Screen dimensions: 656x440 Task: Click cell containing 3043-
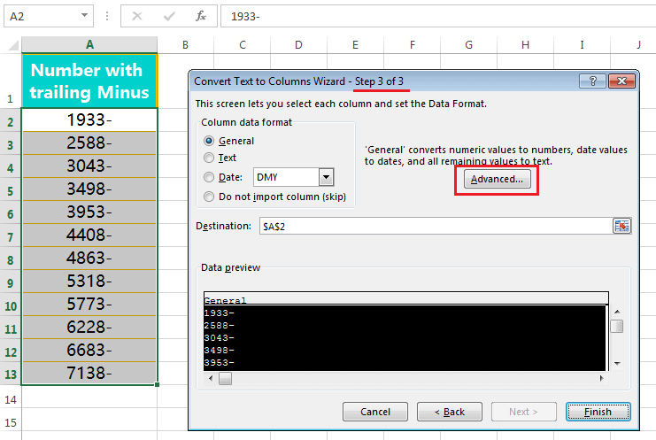89,166
